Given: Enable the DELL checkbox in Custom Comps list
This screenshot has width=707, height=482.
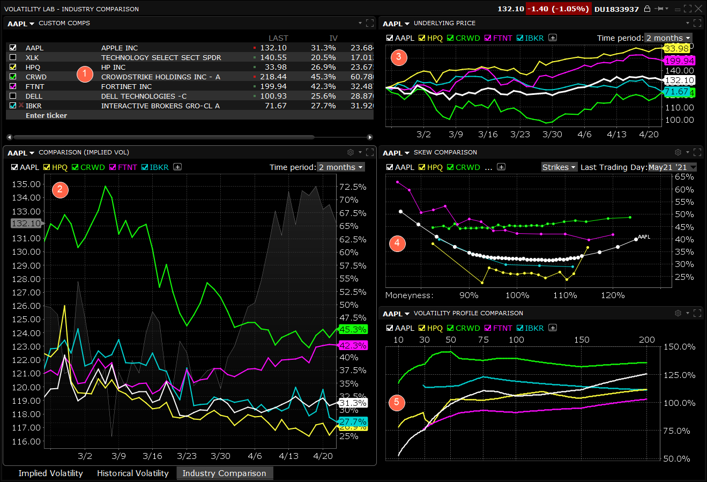Looking at the screenshot, I should click(13, 96).
